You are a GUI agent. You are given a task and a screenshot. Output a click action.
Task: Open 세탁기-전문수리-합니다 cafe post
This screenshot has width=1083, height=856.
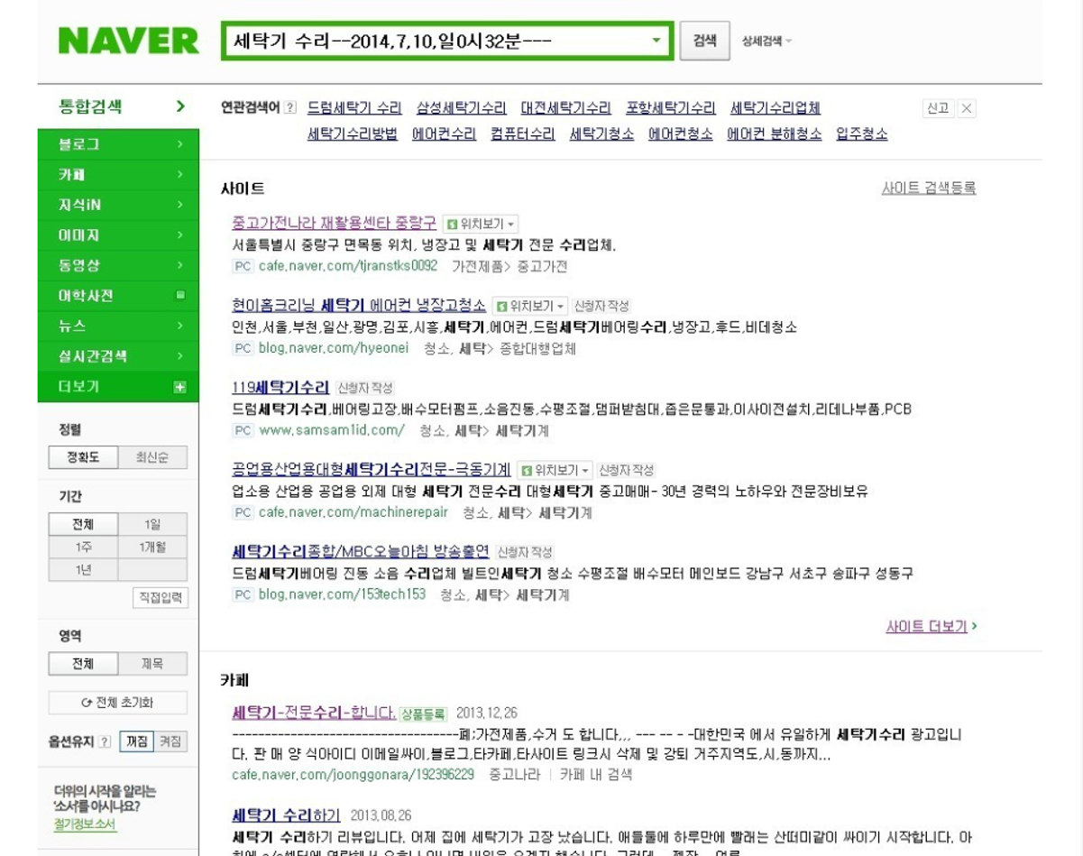[x=314, y=713]
